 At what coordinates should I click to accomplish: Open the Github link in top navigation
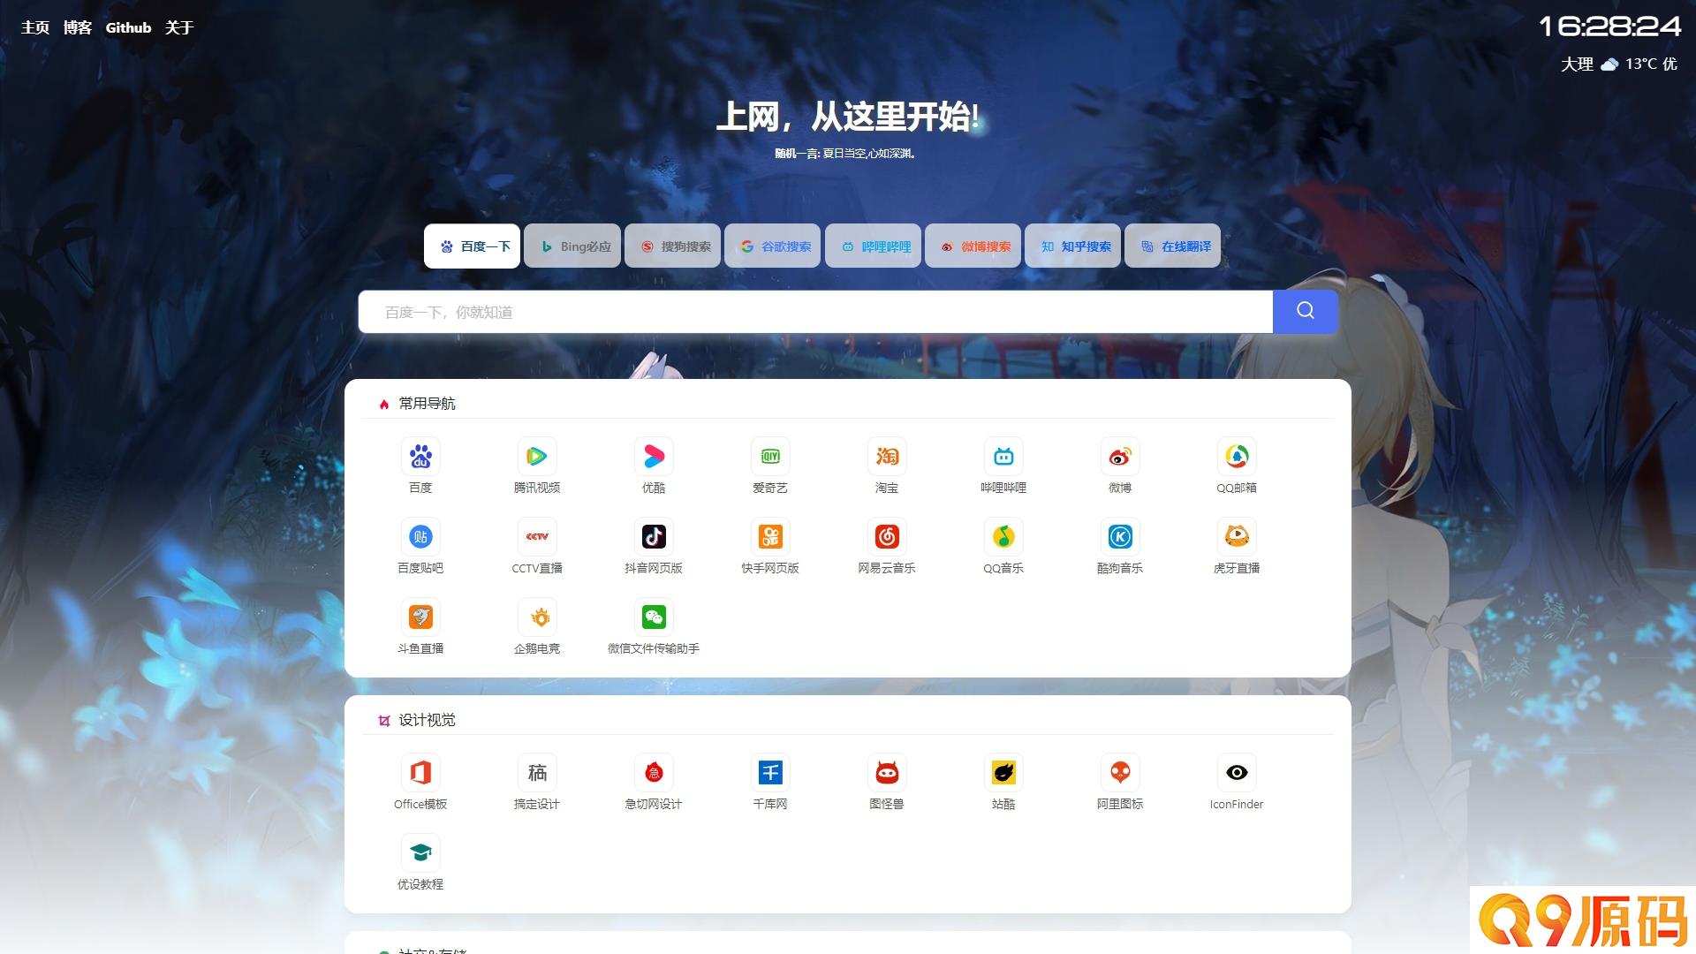[129, 27]
